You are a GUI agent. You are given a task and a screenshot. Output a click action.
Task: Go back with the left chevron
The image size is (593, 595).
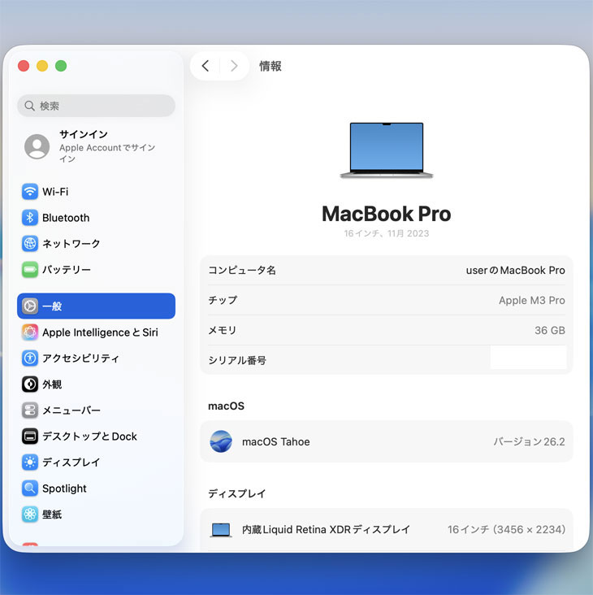206,66
